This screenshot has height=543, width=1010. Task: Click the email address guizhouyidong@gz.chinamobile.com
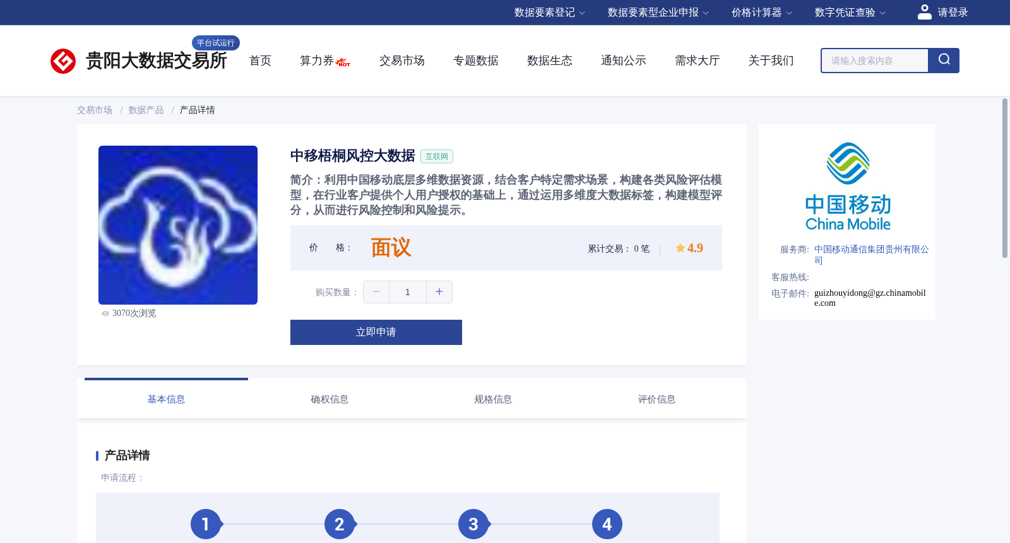point(870,298)
